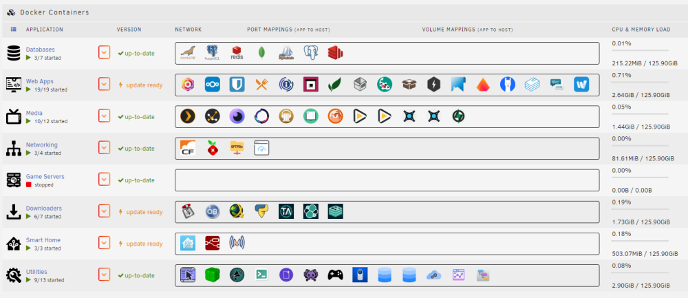Open the Networking folder link
Screen dimensions: 688x298
coord(42,145)
